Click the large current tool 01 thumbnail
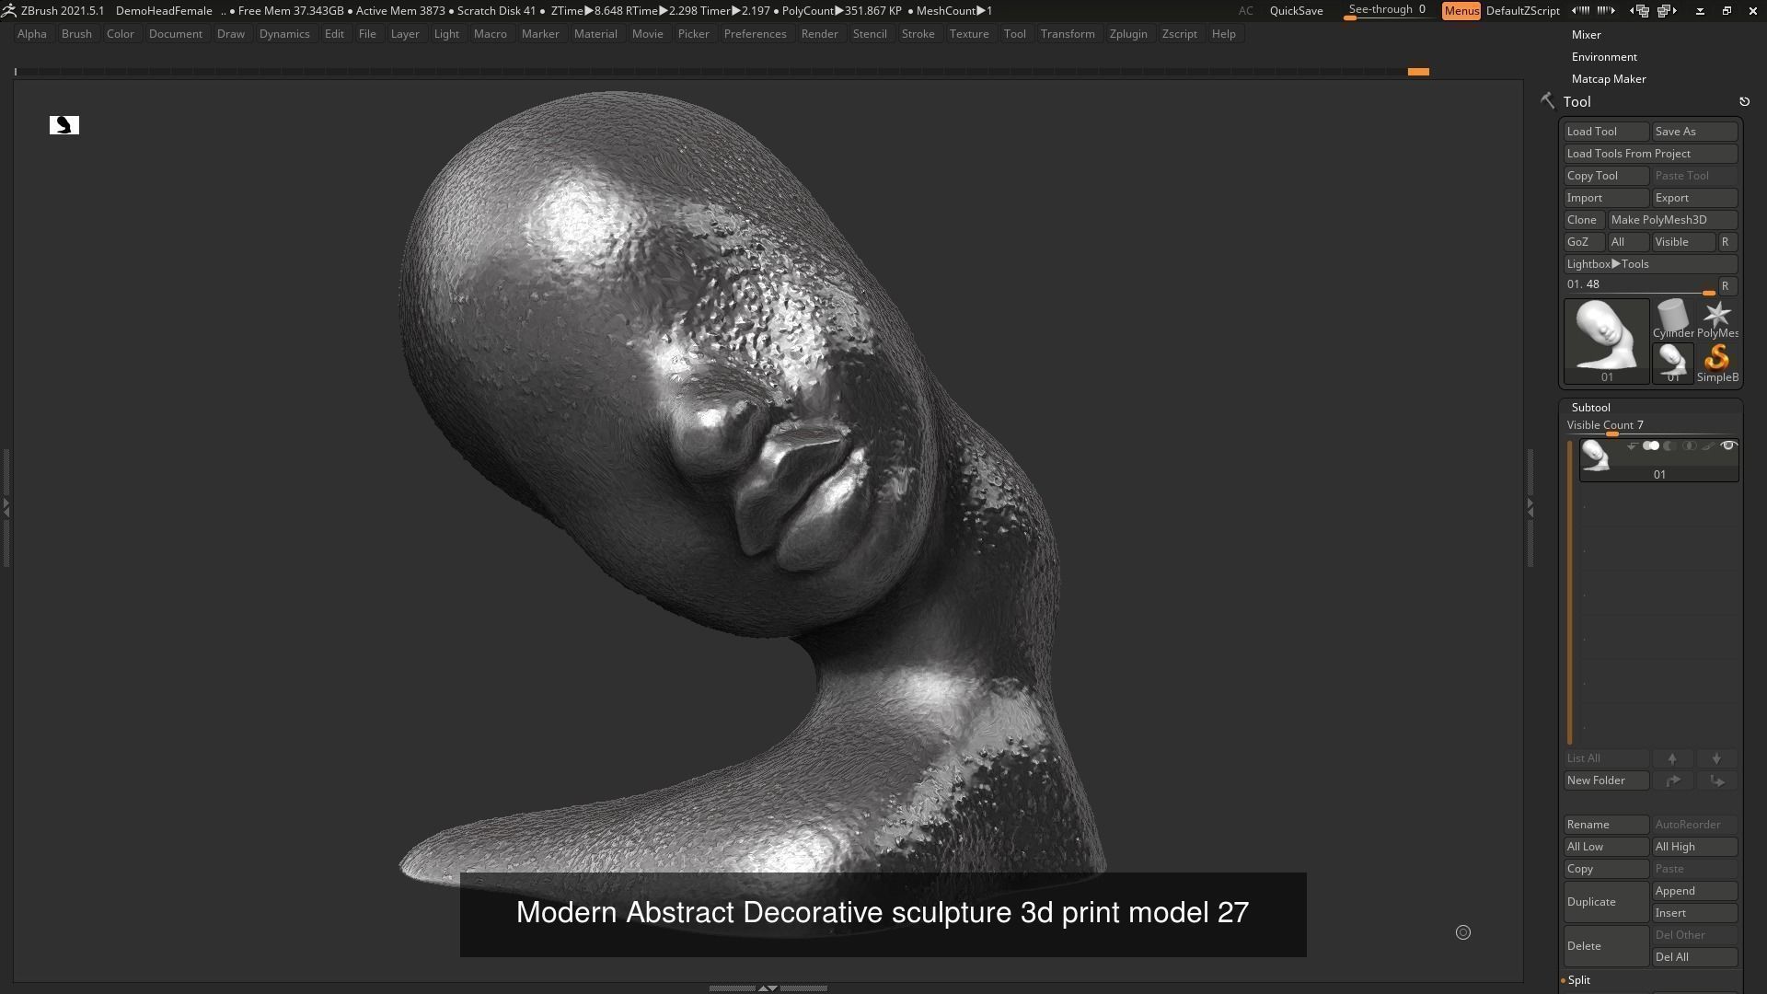This screenshot has width=1767, height=994. [x=1607, y=341]
